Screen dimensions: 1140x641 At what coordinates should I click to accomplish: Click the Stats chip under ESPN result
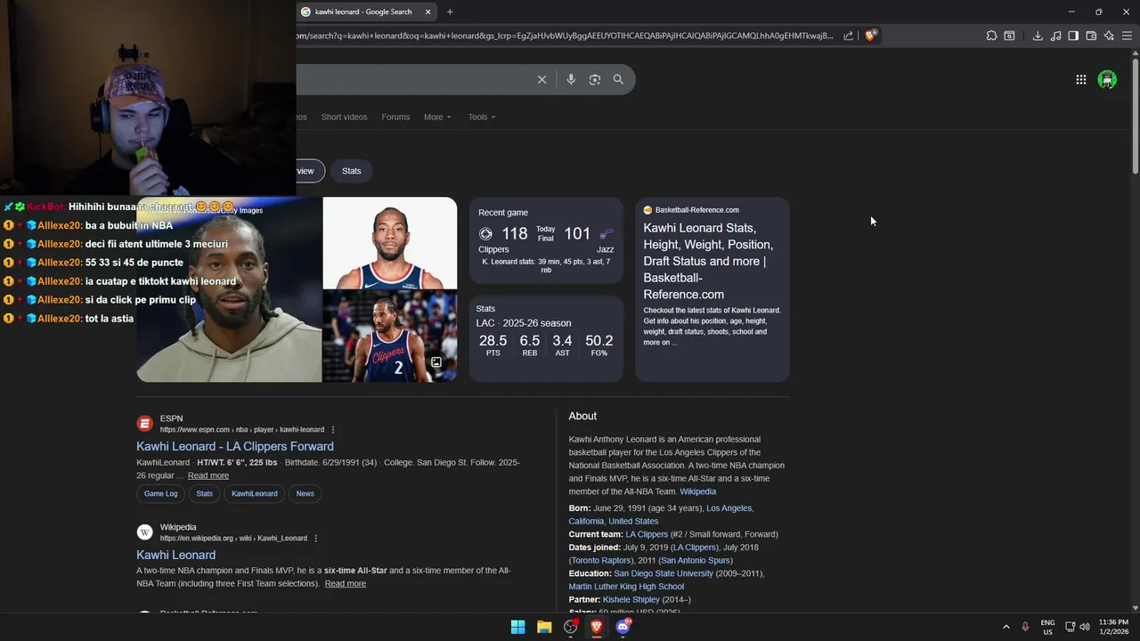click(205, 493)
